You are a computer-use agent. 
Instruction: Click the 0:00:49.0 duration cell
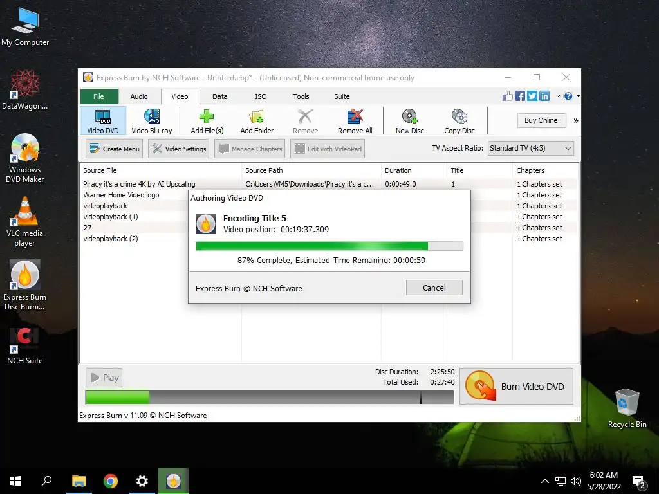[x=400, y=184]
